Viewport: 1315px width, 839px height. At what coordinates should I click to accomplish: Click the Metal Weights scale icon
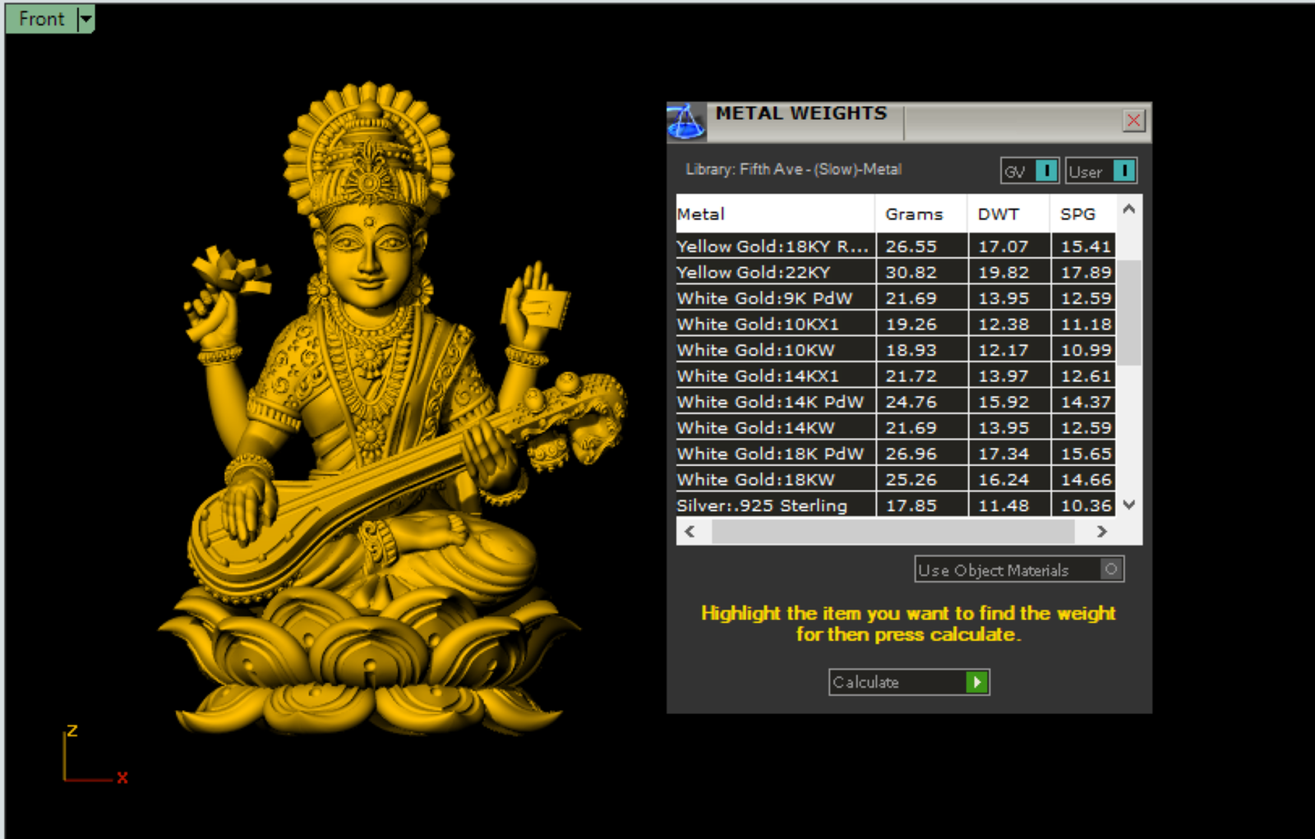(685, 122)
